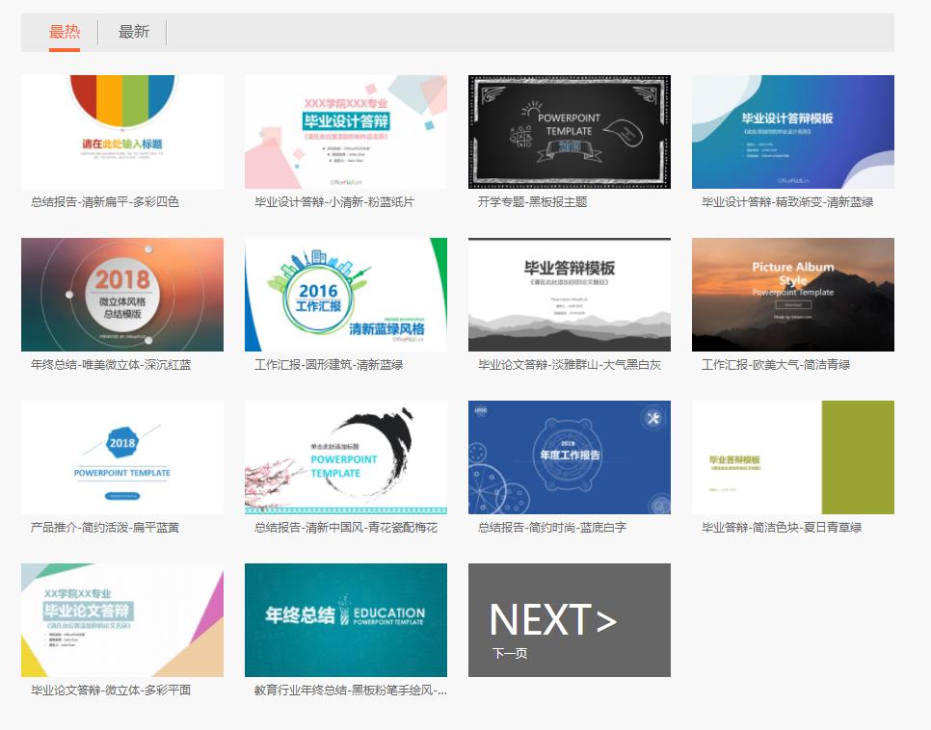Click the 毕业答辩-简洁色块-夏日青草绿 title link
The image size is (931, 730).
782,527
